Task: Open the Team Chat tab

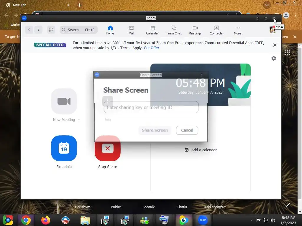Action: click(x=174, y=30)
